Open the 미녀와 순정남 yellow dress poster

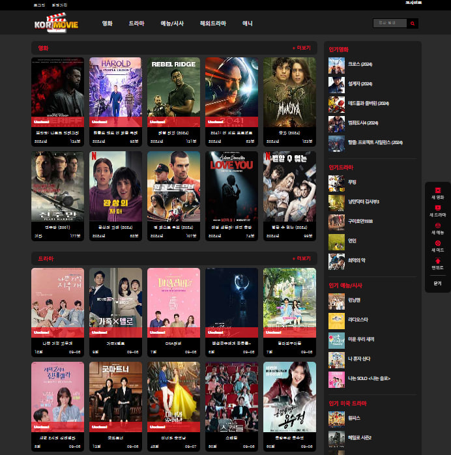click(x=173, y=397)
